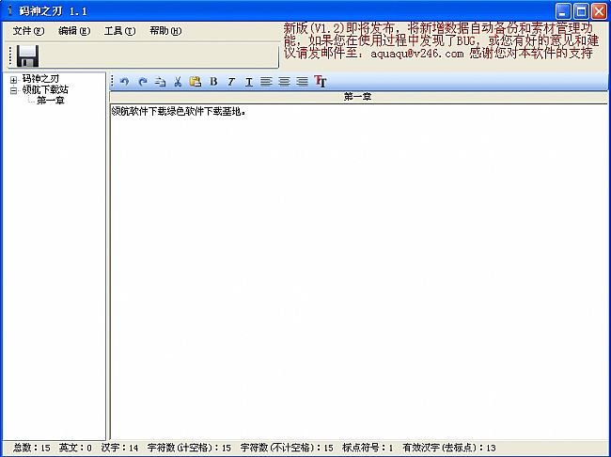Paste from clipboard icon

tap(196, 82)
